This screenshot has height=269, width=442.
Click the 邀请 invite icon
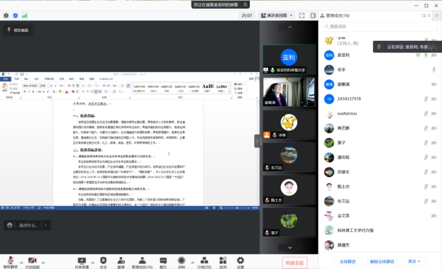(120, 260)
